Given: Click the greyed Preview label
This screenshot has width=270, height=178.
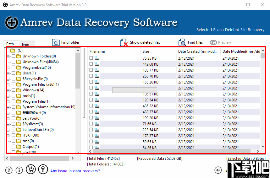Looking at the screenshot, I should click(224, 42).
